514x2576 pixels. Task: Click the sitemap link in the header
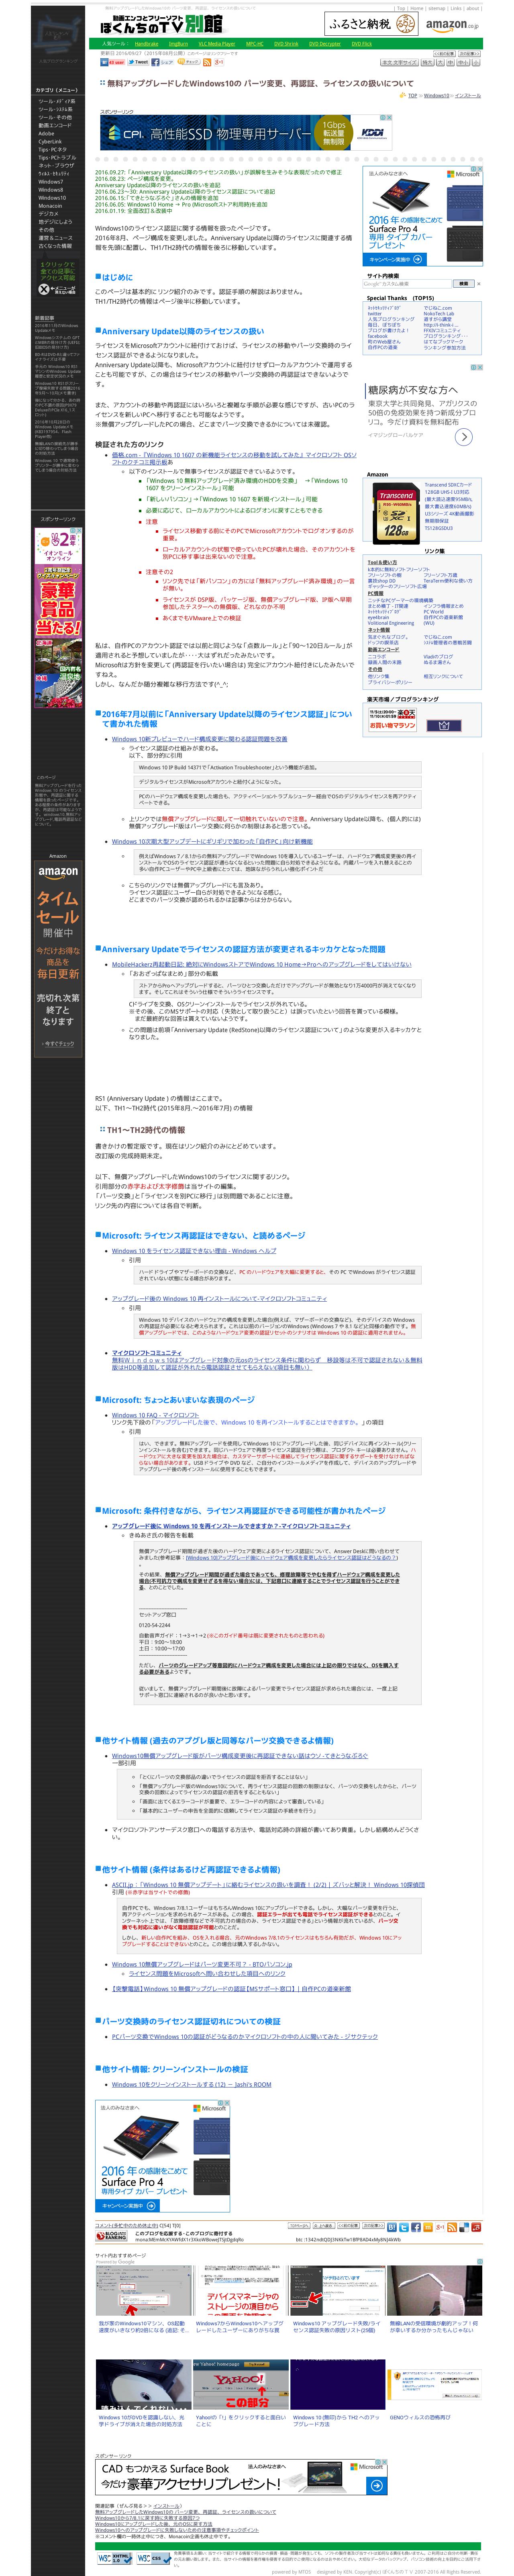tap(436, 8)
